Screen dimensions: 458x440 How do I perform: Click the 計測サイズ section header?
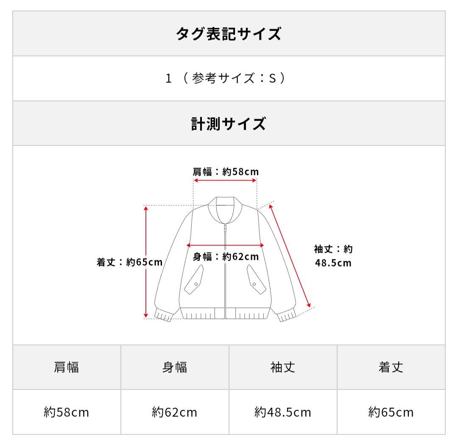click(x=229, y=124)
